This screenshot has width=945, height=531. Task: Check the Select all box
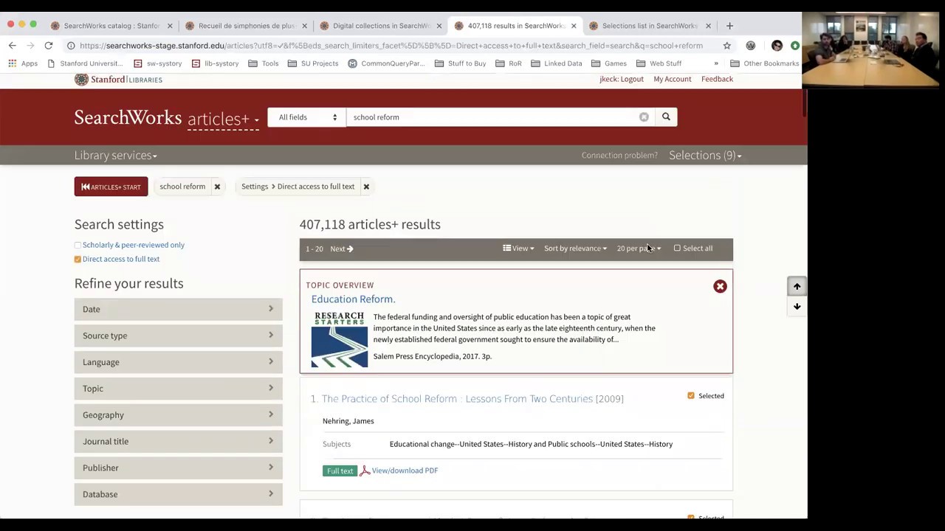(x=677, y=249)
